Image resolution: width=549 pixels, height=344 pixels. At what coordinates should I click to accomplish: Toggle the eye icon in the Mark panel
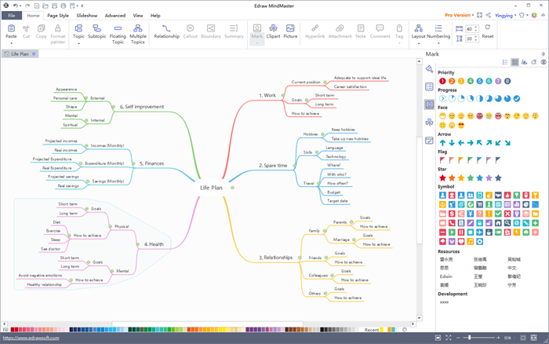coord(543,61)
